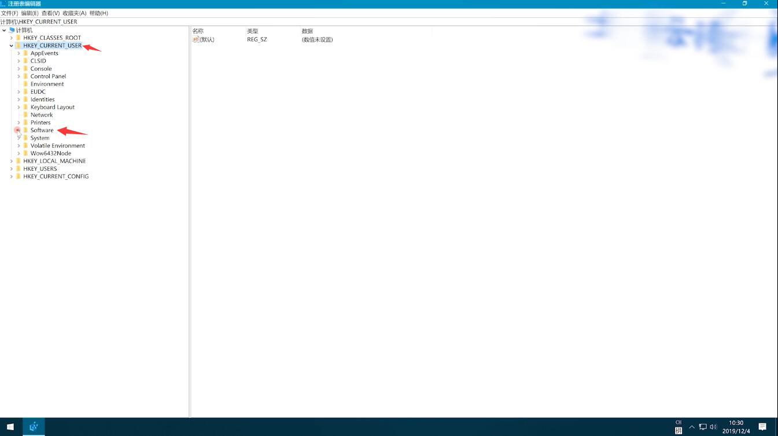
Task: Click the string value icon beside (默认)
Action: (x=196, y=39)
